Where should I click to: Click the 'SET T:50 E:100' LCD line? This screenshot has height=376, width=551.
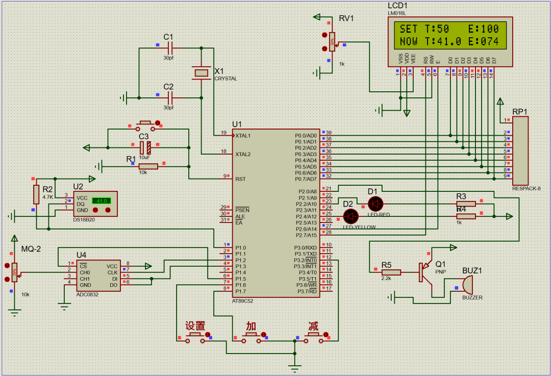449,29
